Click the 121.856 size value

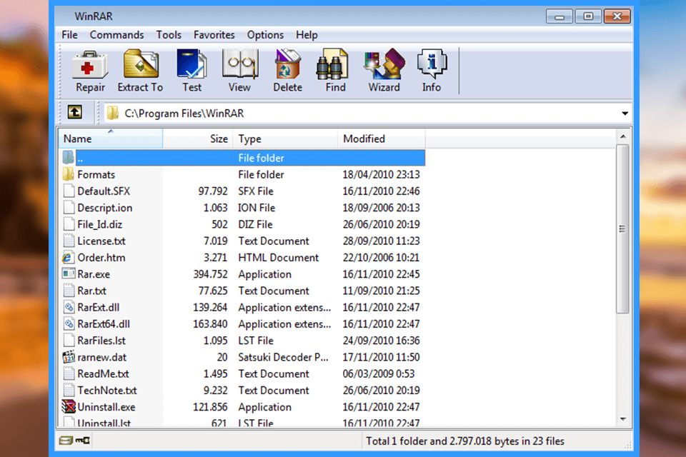point(210,407)
